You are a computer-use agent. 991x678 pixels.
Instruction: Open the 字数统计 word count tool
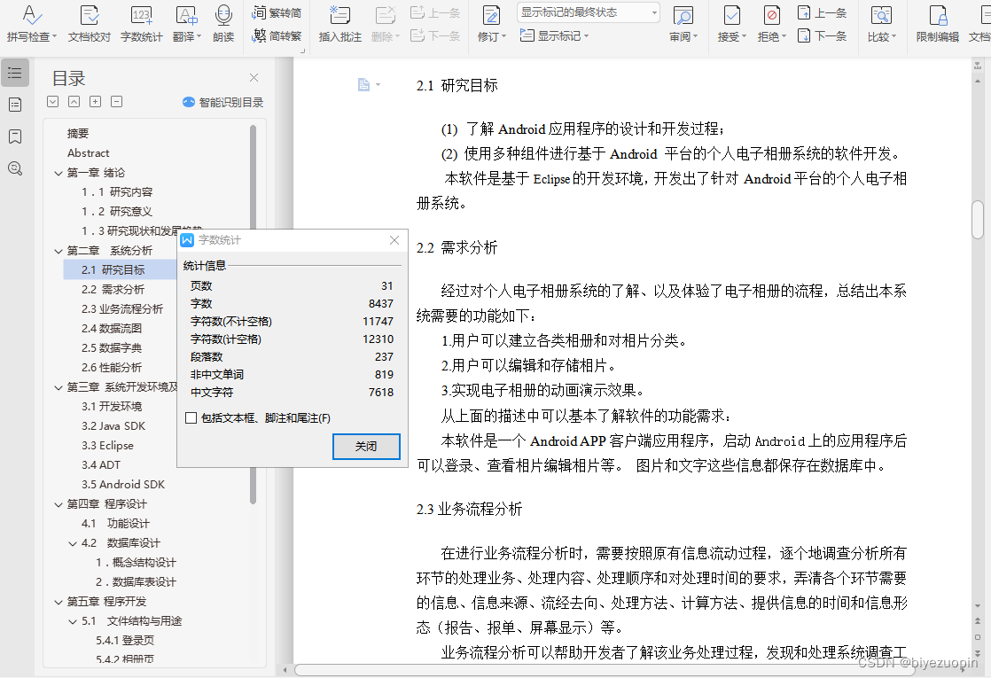point(141,23)
